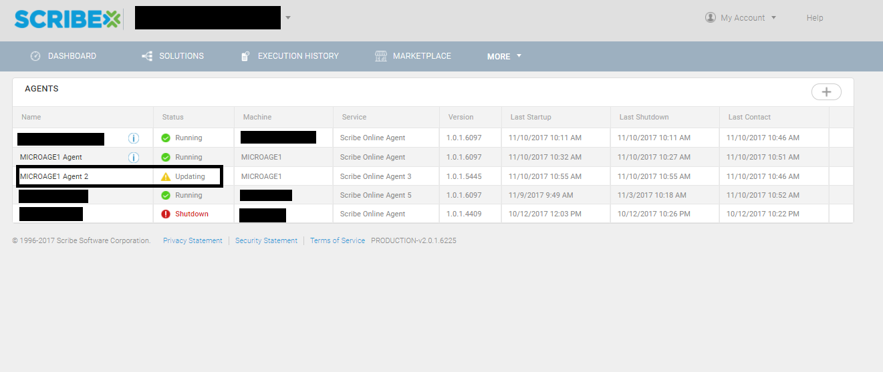Click last shutdown 11/3/2017 10:18 AM
Image resolution: width=883 pixels, height=372 pixels.
tap(652, 195)
